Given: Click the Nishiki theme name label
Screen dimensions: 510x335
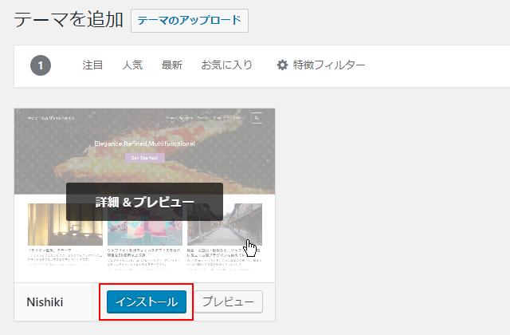Looking at the screenshot, I should click(45, 302).
